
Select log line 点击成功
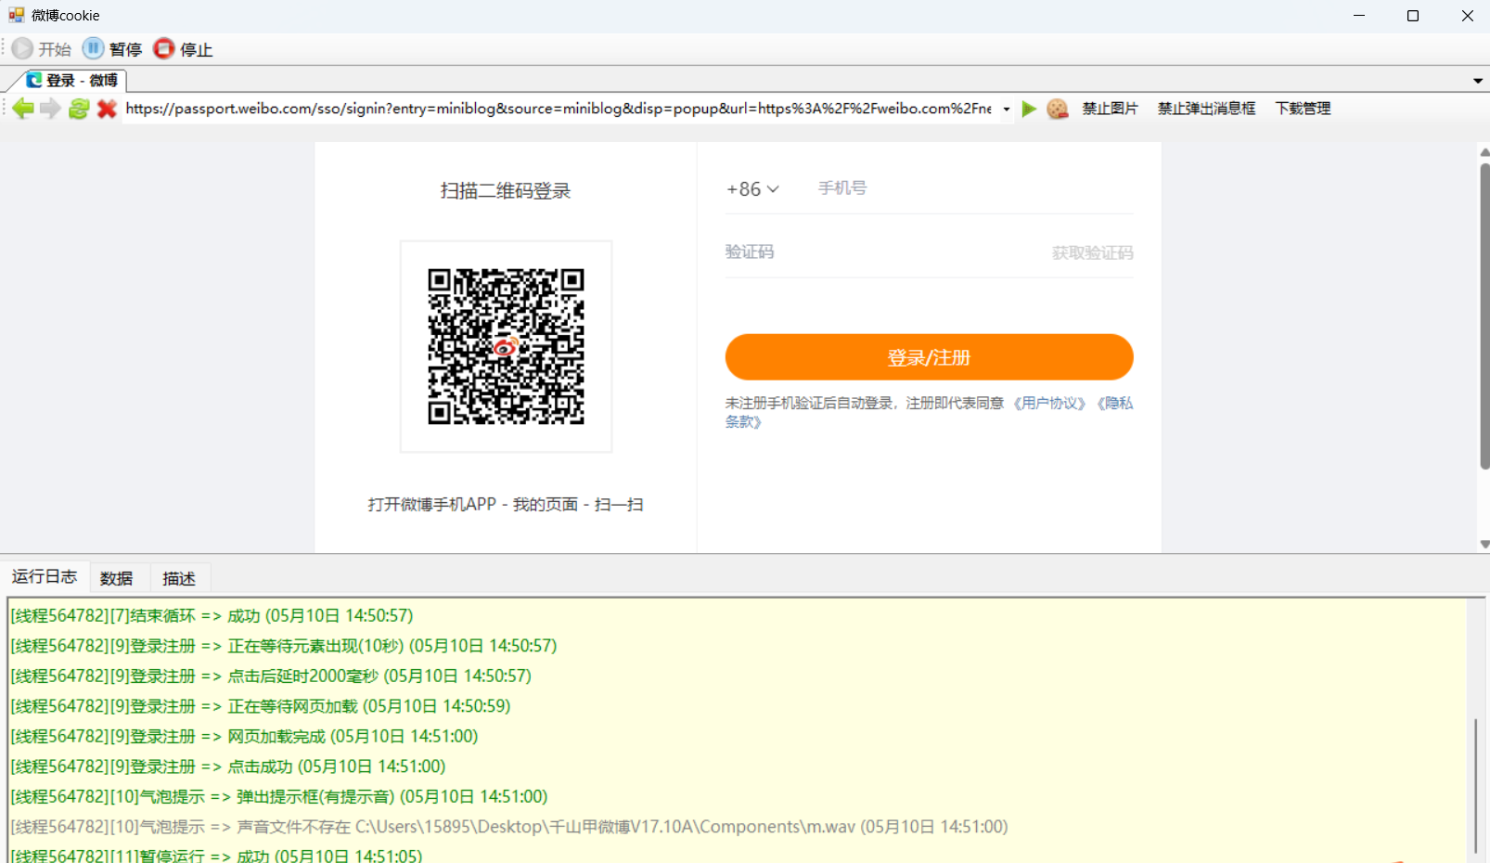tap(227, 766)
